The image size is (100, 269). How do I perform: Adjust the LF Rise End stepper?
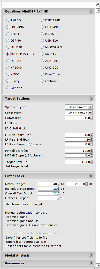tap(91, 140)
